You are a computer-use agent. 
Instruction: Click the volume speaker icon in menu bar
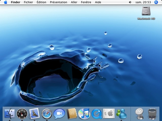130,2
